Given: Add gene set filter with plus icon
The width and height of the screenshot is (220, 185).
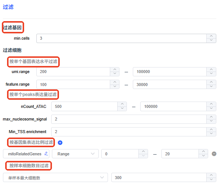Looking at the screenshot, I should click(x=60, y=143).
